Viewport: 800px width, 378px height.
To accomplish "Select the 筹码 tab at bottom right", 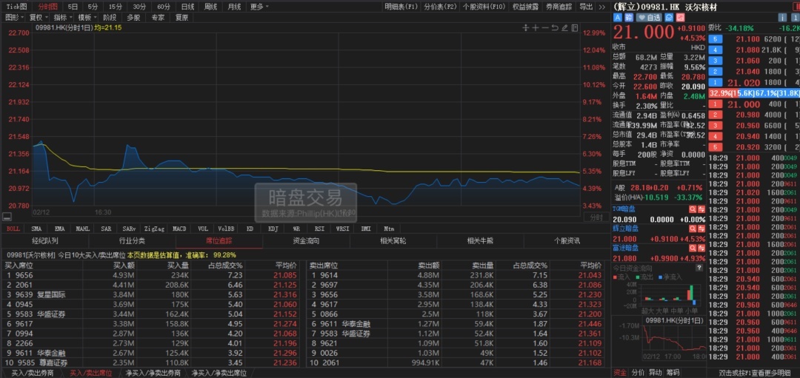I will tap(673, 373).
